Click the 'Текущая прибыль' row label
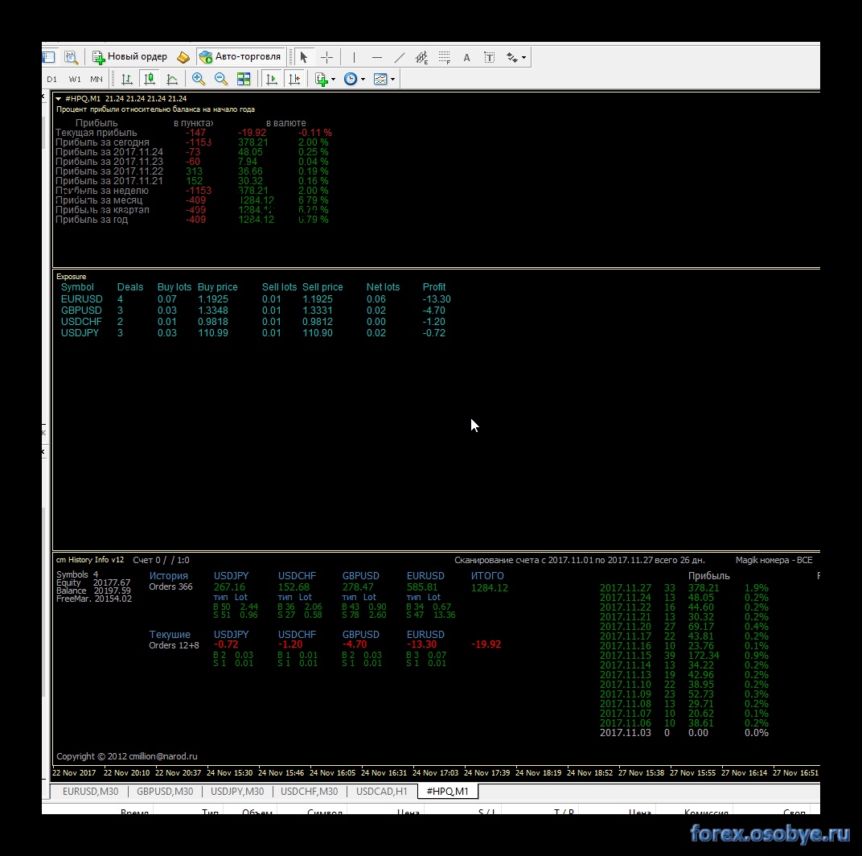 [96, 133]
